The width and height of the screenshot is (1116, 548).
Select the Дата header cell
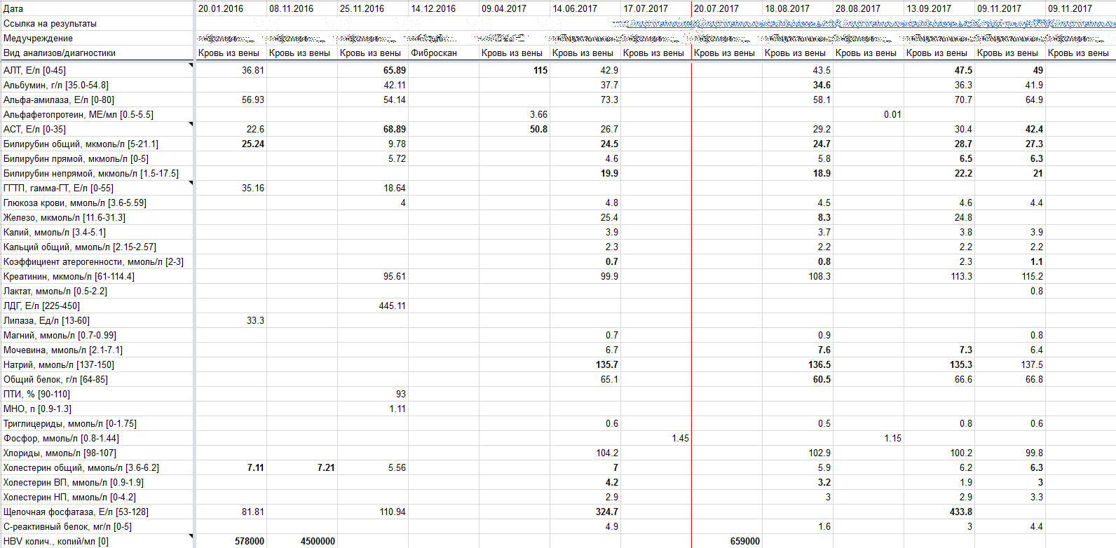97,8
